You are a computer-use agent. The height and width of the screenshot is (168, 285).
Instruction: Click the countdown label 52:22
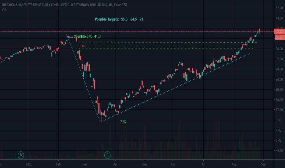pyautogui.click(x=279, y=37)
